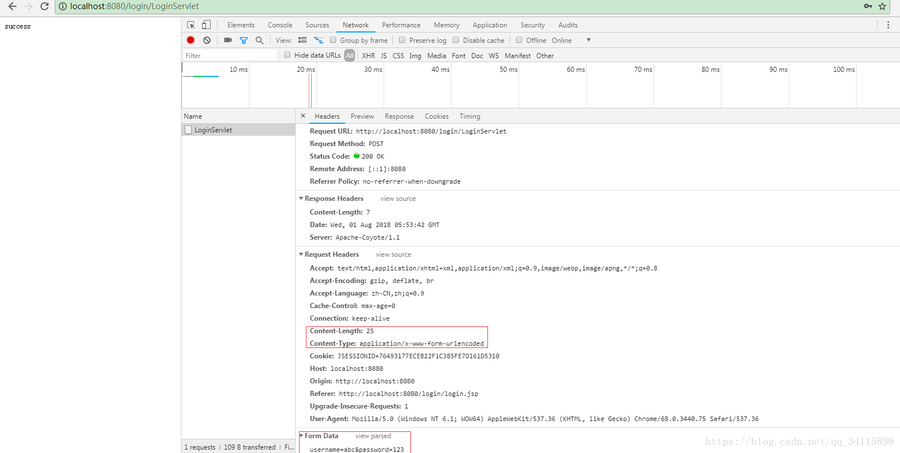Select the Headers detail tab

pyautogui.click(x=327, y=116)
